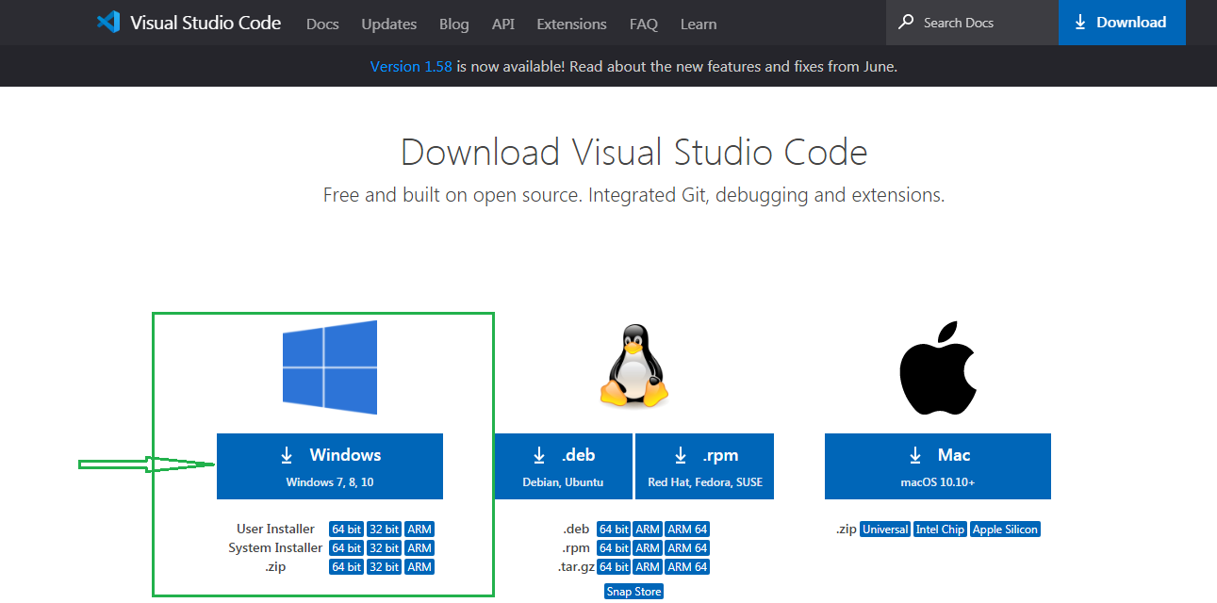Image resolution: width=1217 pixels, height=603 pixels.
Task: Click the Windows download button
Action: [x=330, y=466]
